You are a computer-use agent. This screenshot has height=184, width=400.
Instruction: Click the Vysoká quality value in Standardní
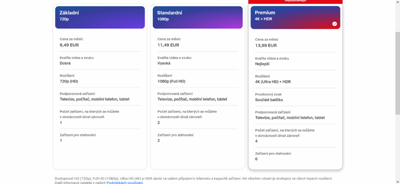tap(164, 64)
